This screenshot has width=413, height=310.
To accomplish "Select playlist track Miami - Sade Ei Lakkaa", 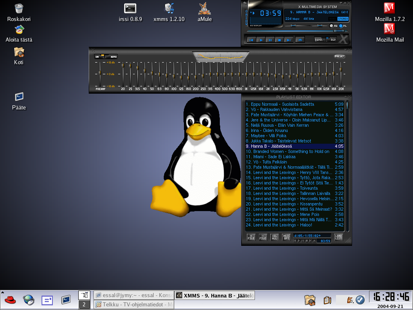I will pyautogui.click(x=294, y=157).
